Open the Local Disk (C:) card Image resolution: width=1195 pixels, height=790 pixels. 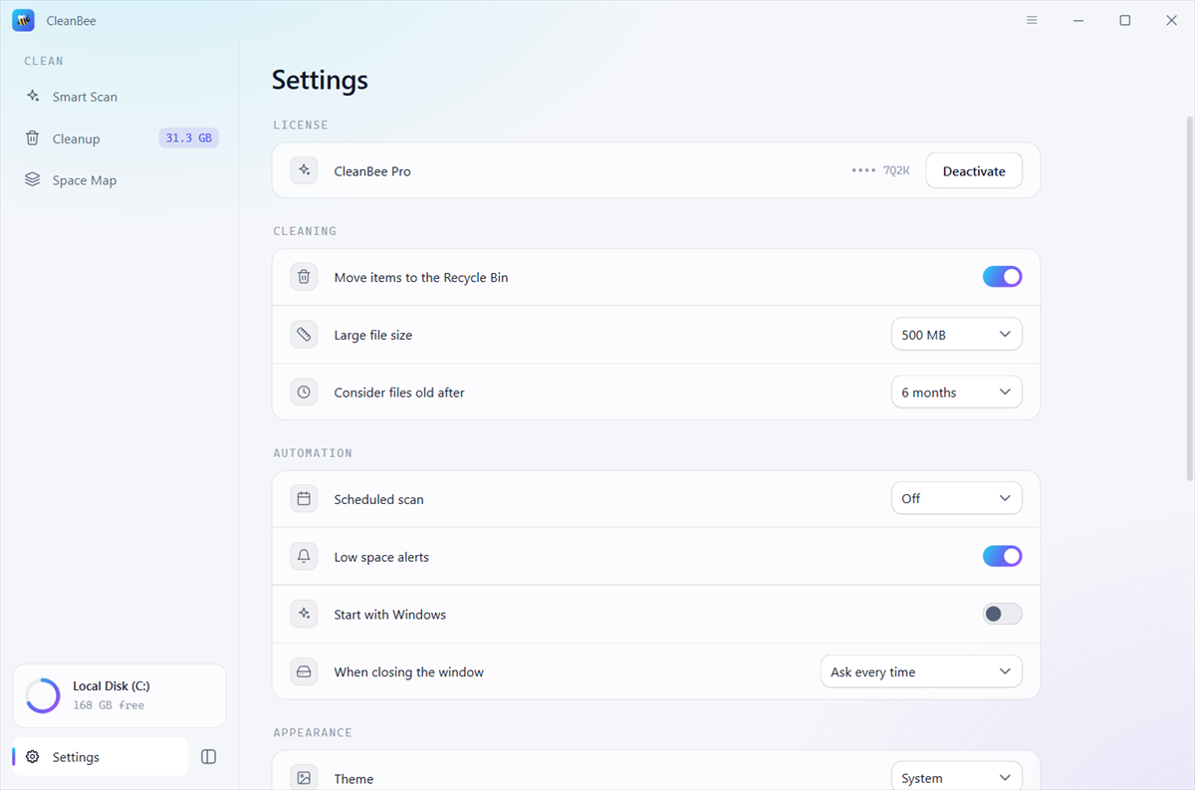[119, 695]
